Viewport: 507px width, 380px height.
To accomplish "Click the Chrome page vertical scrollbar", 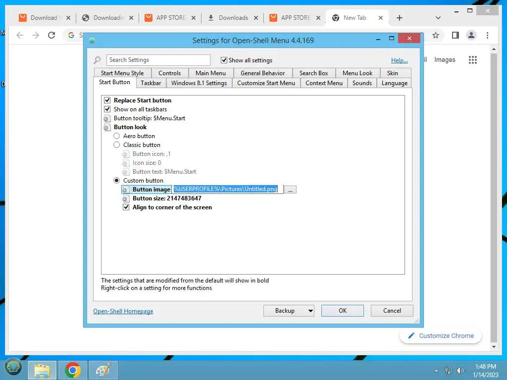I will [494, 198].
